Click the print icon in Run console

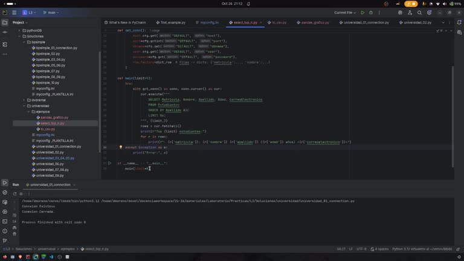click(x=14, y=228)
